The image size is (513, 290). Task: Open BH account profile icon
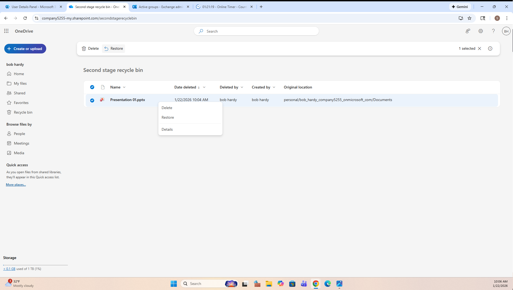pyautogui.click(x=506, y=31)
